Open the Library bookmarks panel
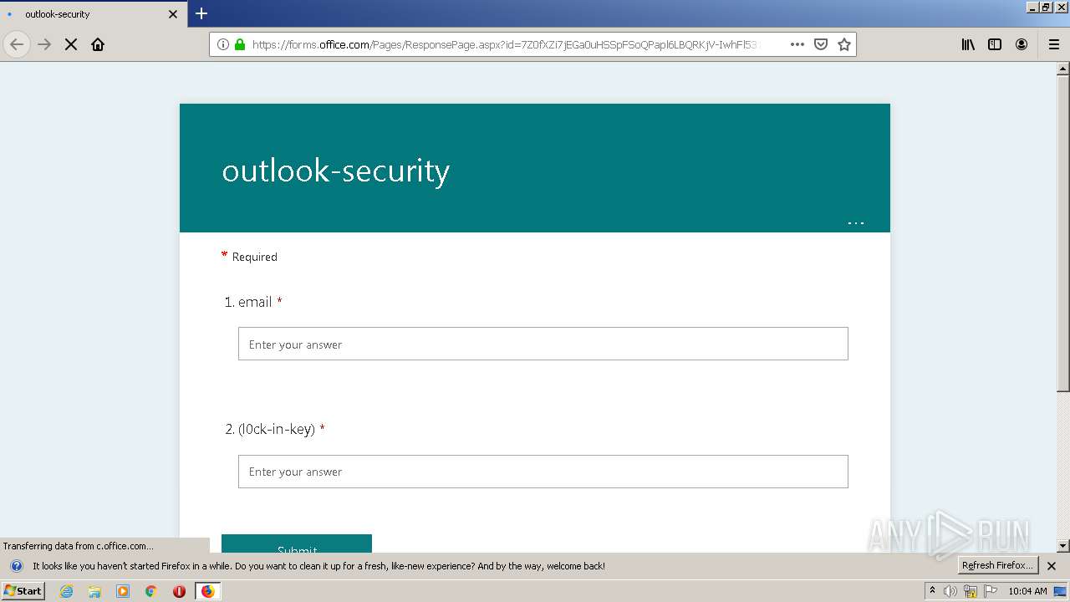Screen dimensions: 1070x602 968,44
